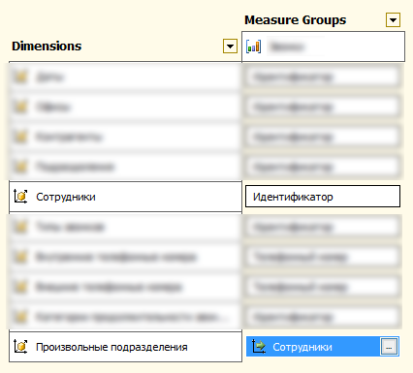Select blurred granularity cell directly above Идентификатор
The height and width of the screenshot is (373, 413).
pyautogui.click(x=323, y=167)
